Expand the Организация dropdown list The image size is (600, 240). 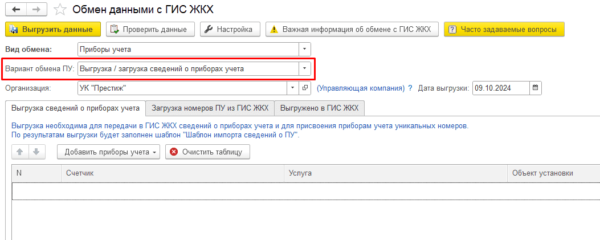click(292, 88)
